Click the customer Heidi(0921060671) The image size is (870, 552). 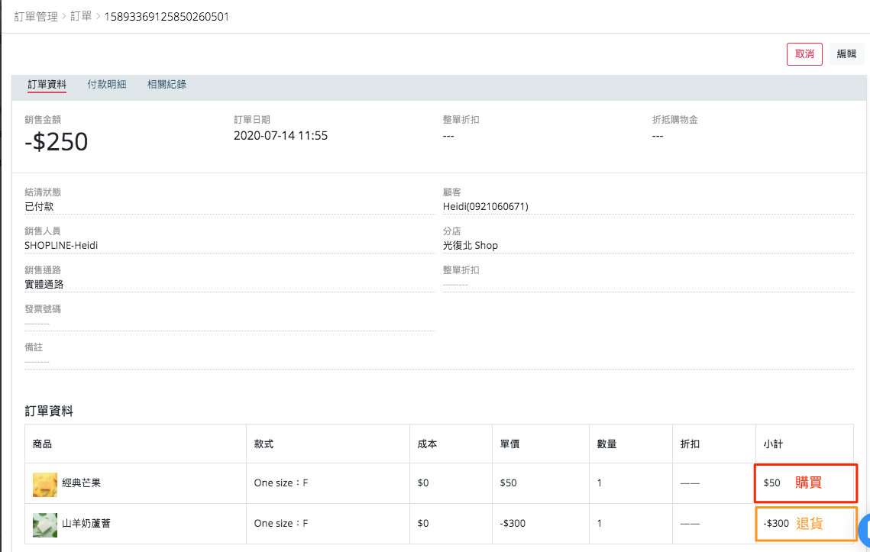[x=486, y=206]
